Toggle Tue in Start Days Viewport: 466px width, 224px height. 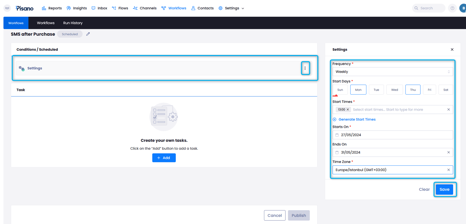coord(376,90)
